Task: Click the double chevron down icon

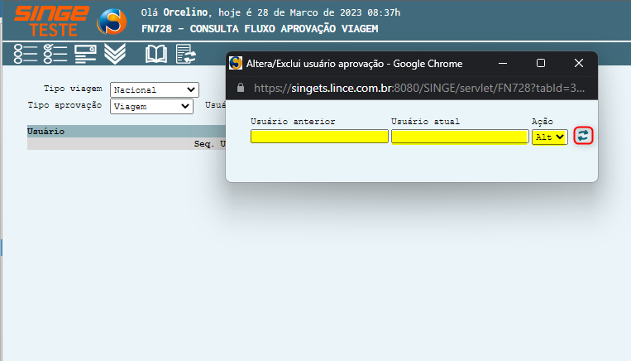Action: (x=115, y=55)
